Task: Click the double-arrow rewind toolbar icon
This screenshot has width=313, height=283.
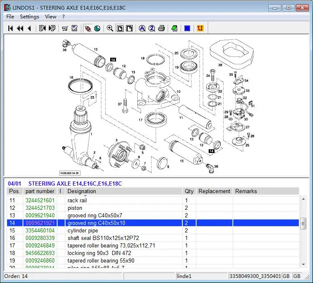Action: 20,28
